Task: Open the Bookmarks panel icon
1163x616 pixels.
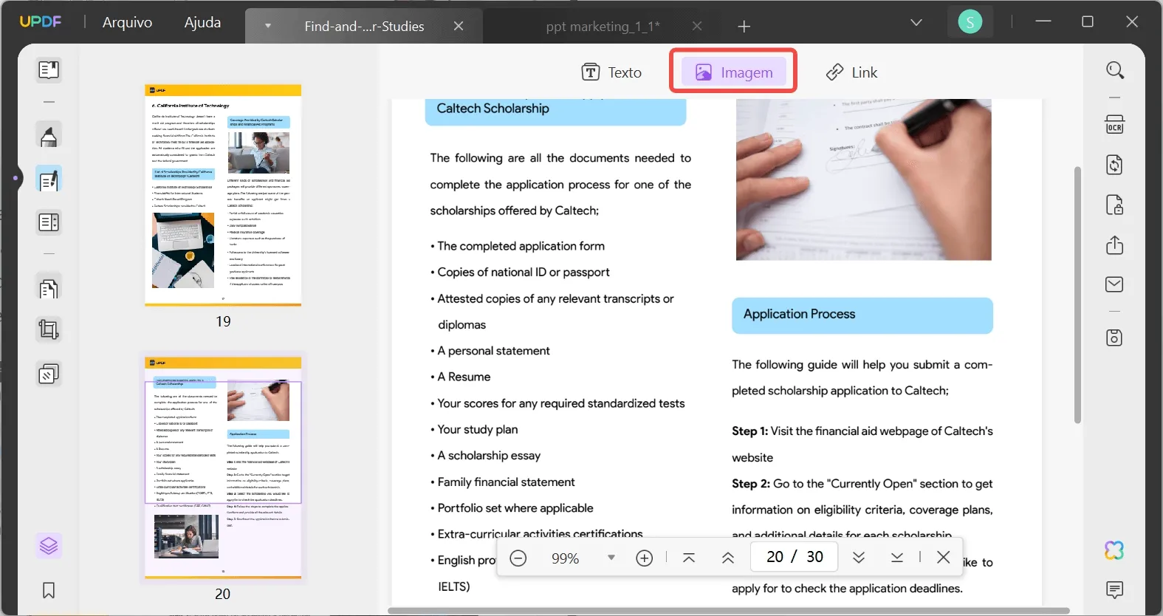Action: pyautogui.click(x=49, y=590)
